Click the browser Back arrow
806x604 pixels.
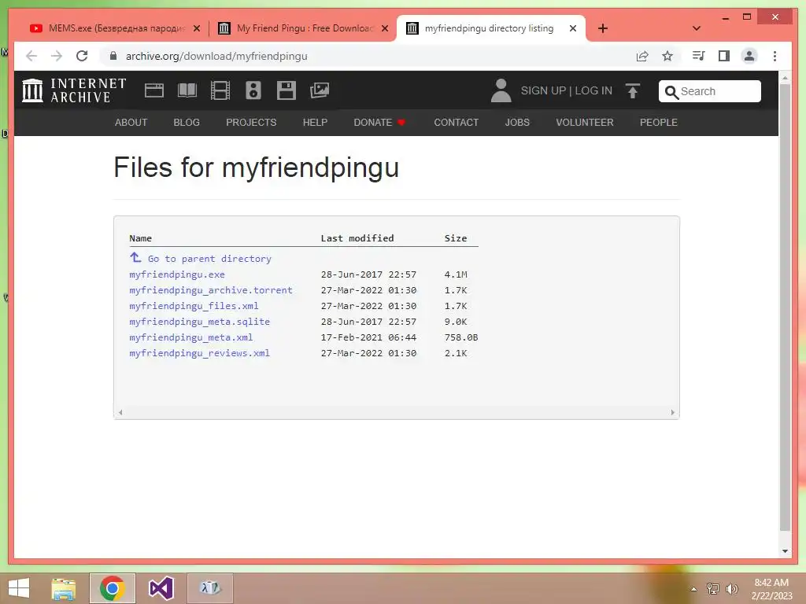click(x=31, y=56)
